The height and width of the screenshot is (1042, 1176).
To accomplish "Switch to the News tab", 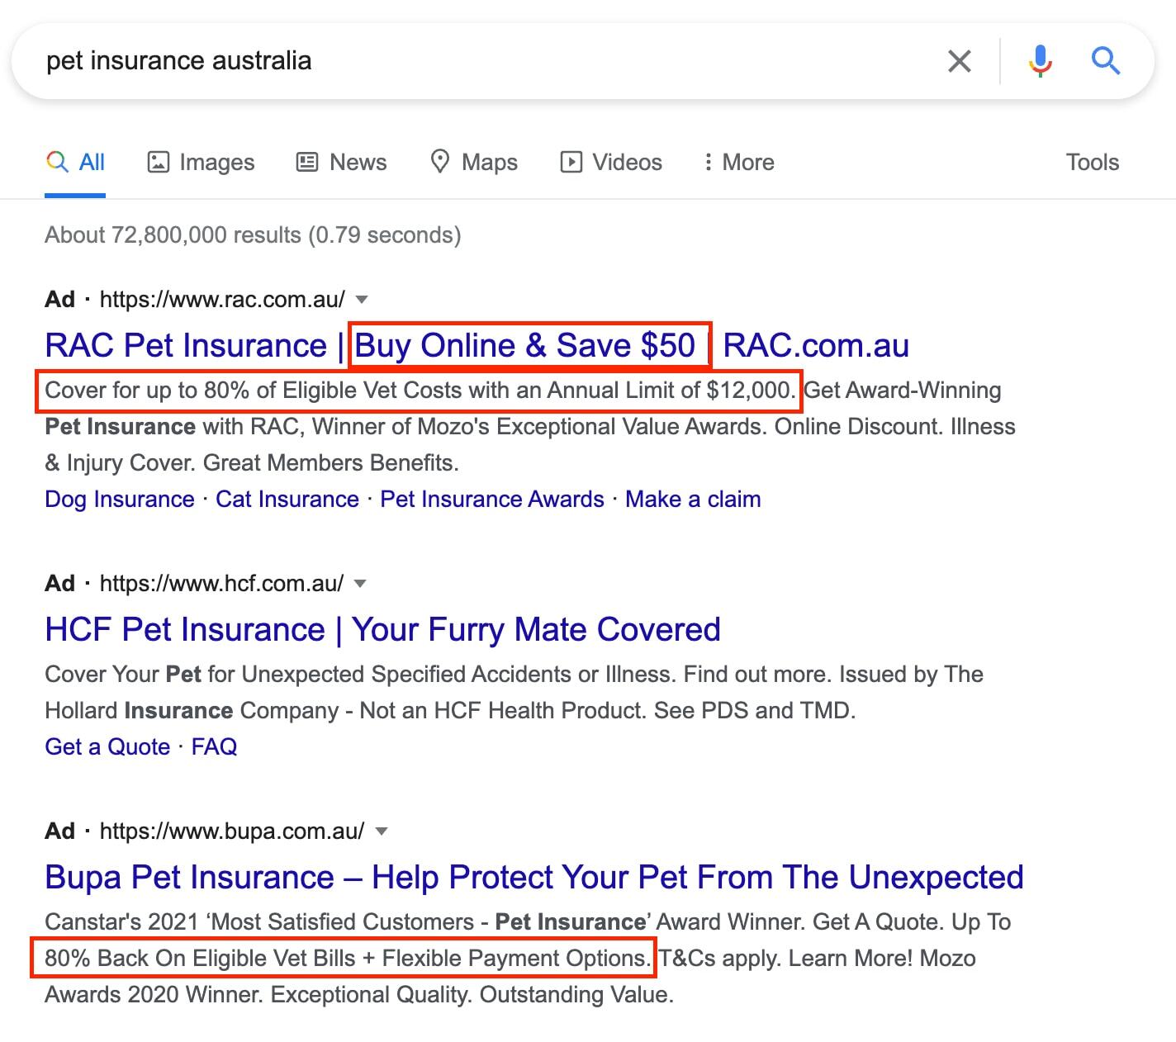I will (341, 162).
